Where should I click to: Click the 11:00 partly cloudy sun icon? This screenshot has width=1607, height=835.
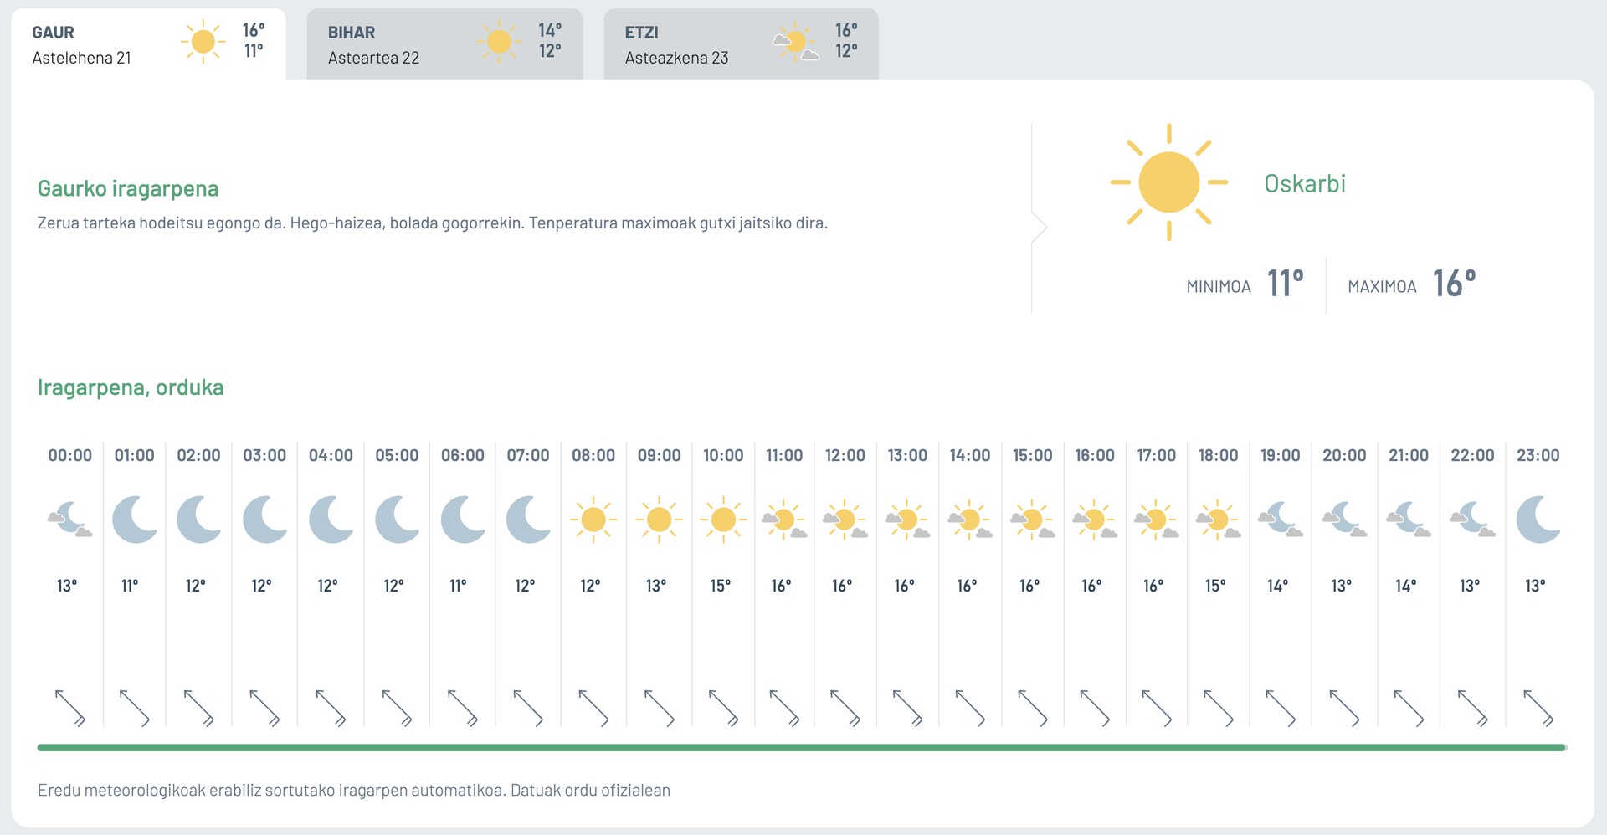784,520
